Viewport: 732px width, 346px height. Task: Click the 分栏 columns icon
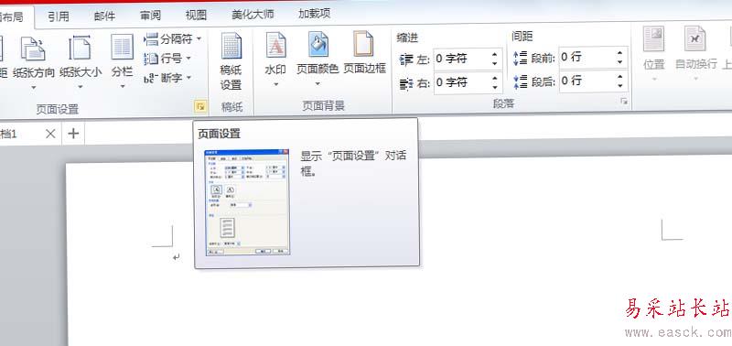(x=123, y=47)
